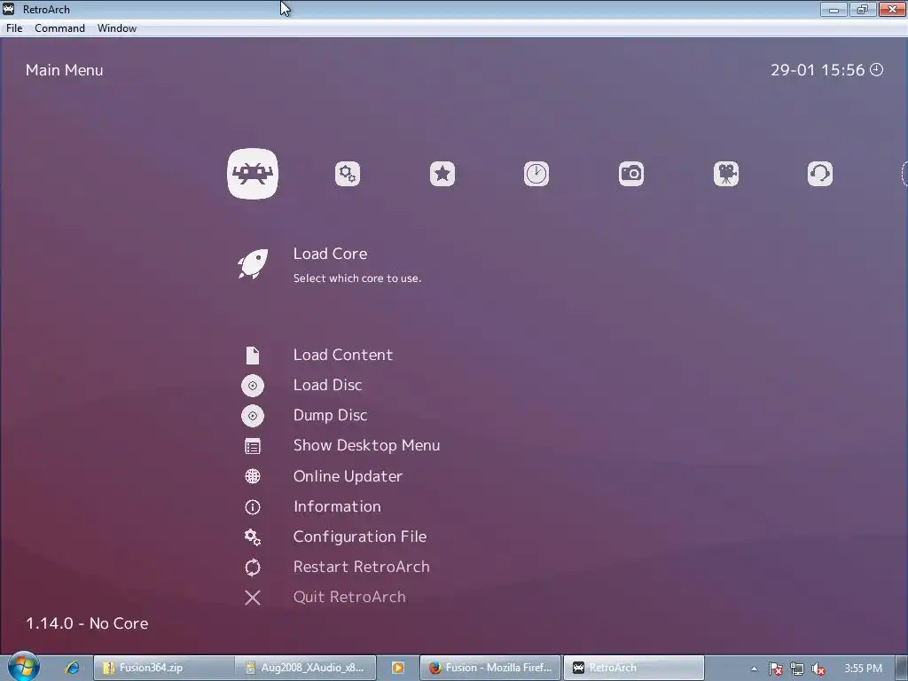Click the Main Menu heading text

[64, 70]
